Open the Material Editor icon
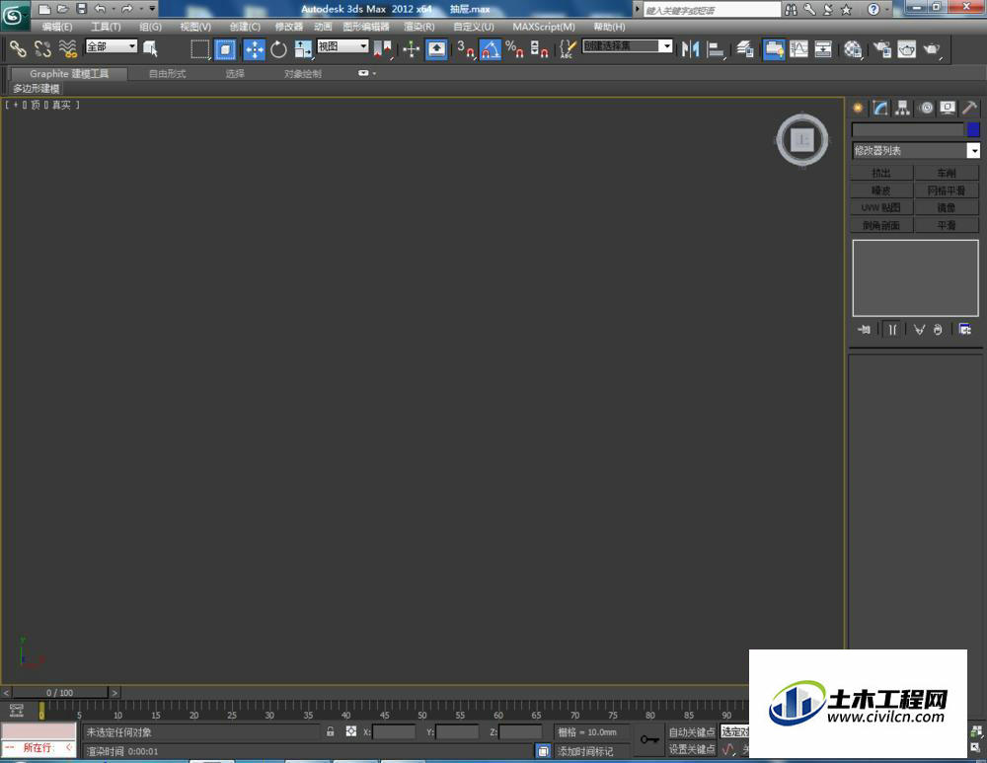This screenshot has height=763, width=987. pos(853,49)
